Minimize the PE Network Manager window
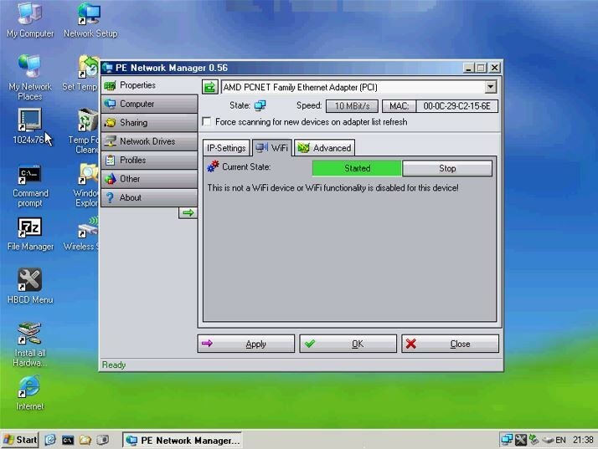Screen dimensions: 598x449 469,68
